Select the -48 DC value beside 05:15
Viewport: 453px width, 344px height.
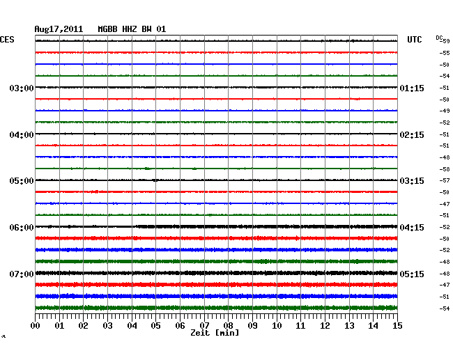click(x=445, y=274)
